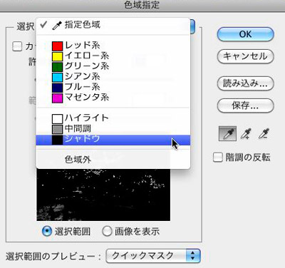Select ハイライト from the dropdown list
Screen dimensions: 285x268
click(113, 118)
